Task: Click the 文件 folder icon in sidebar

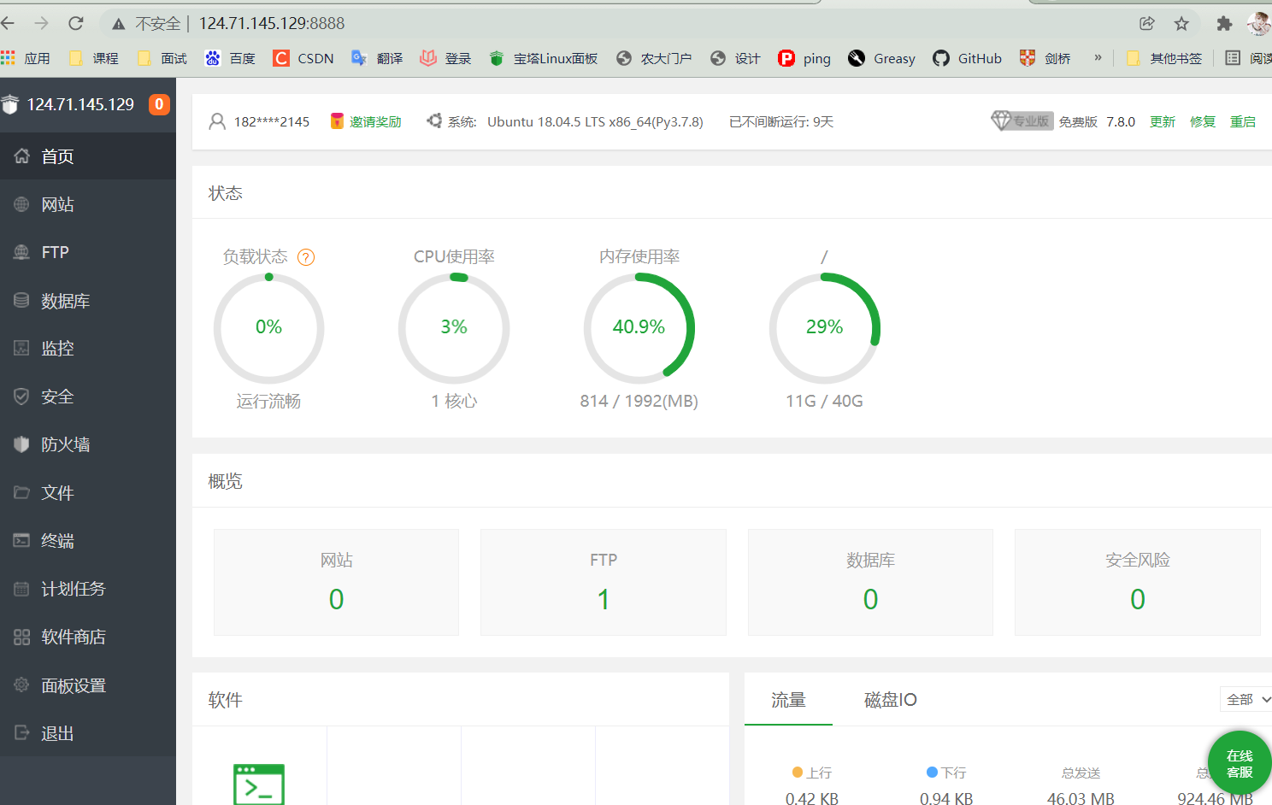Action: (x=21, y=492)
